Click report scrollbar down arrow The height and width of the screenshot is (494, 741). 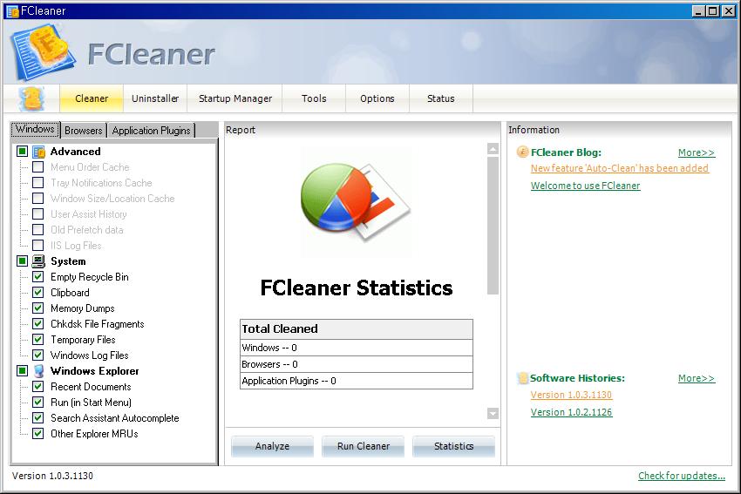click(493, 413)
